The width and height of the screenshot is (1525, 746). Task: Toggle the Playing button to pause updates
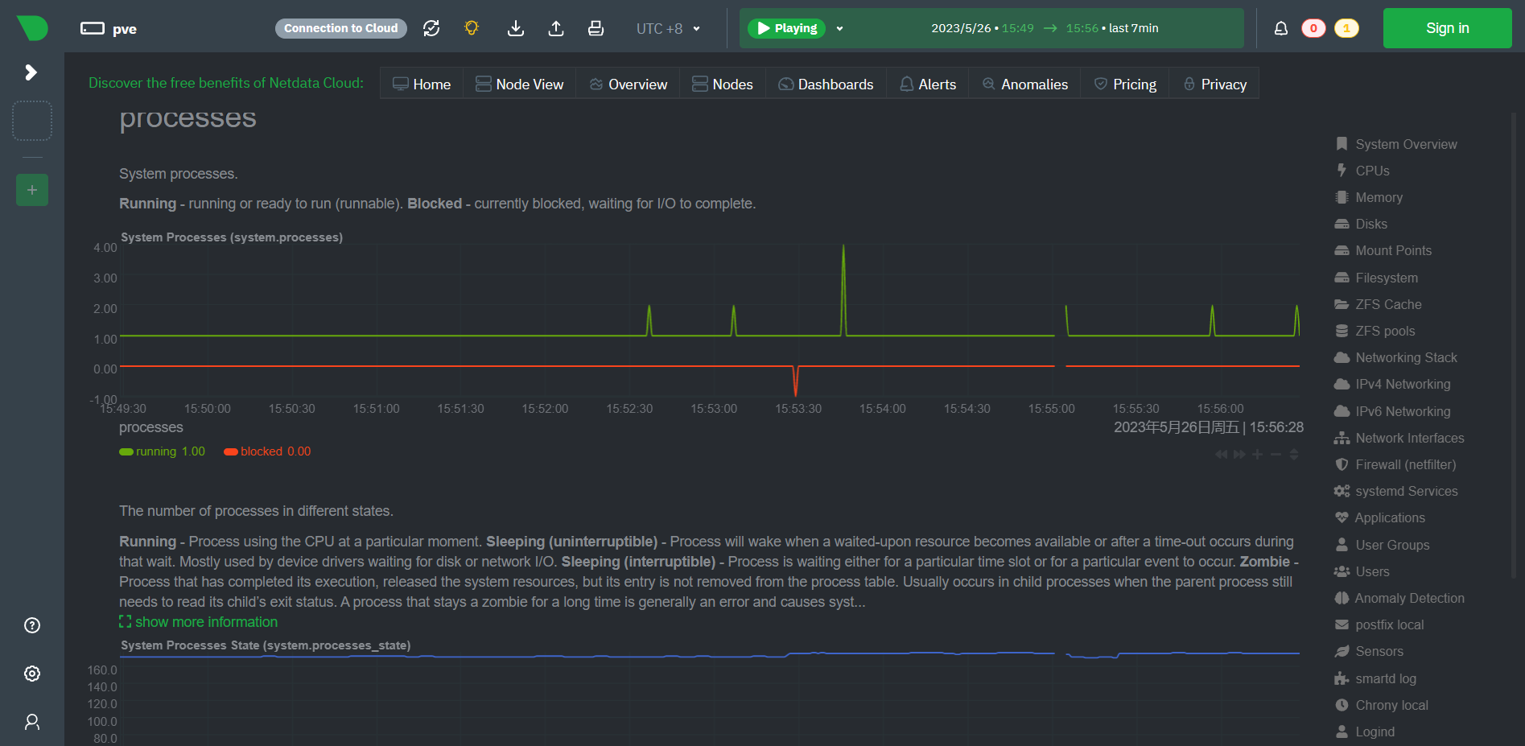point(786,28)
